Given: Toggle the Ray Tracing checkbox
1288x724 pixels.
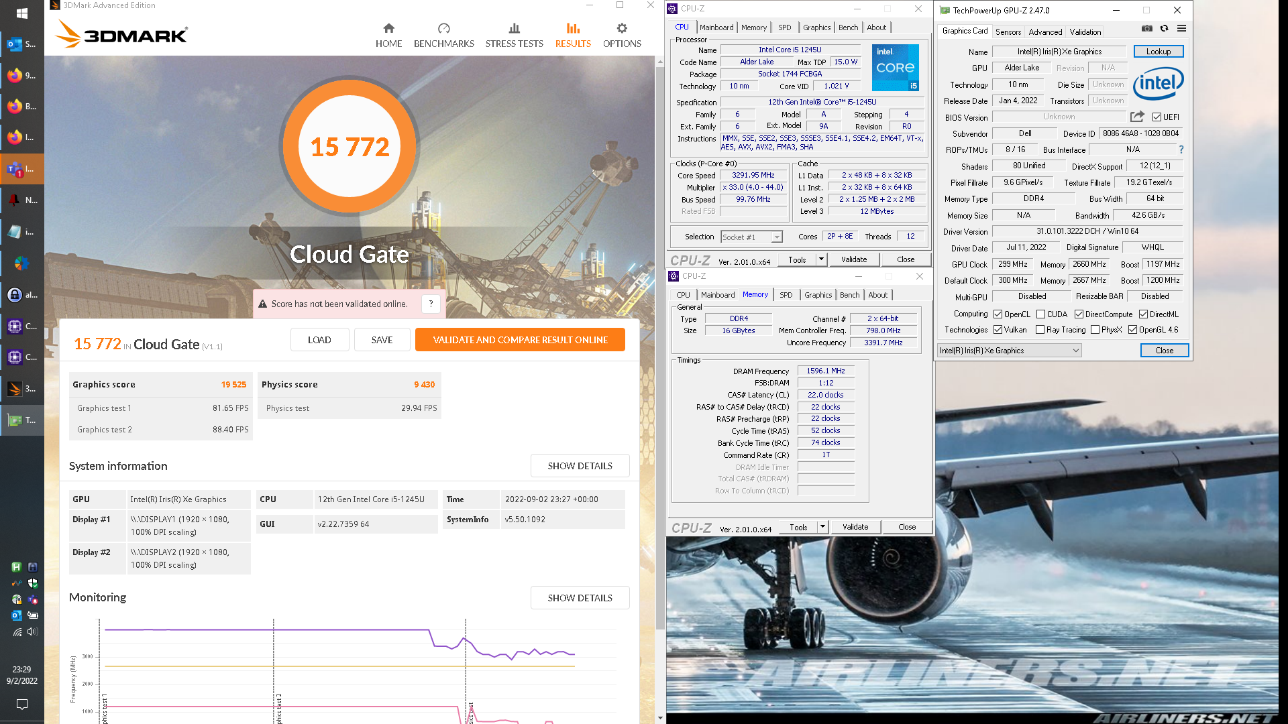Looking at the screenshot, I should [x=1040, y=329].
